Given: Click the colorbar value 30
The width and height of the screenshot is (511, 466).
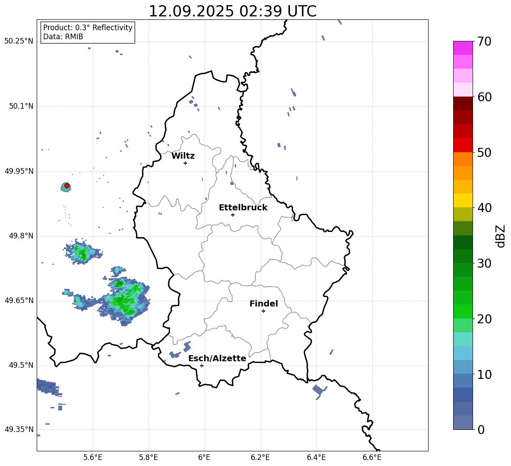Looking at the screenshot, I should pos(484,263).
